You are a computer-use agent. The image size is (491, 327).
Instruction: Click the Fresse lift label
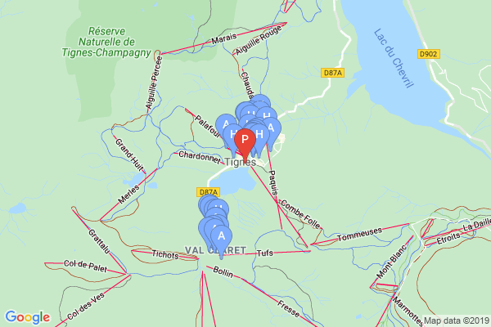(288, 308)
